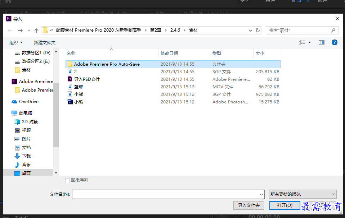
Task: Click 2.4.6 in address path
Action: point(175,30)
